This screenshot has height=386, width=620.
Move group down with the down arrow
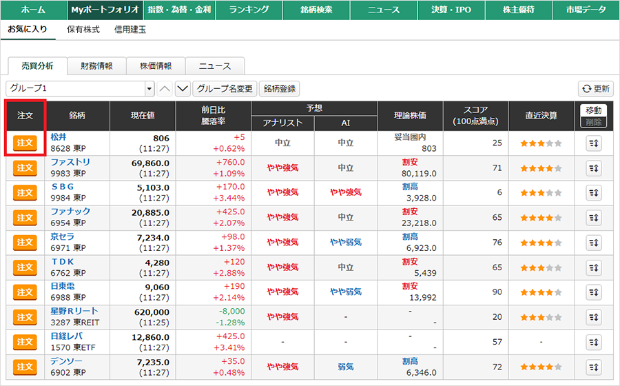pyautogui.click(x=183, y=89)
